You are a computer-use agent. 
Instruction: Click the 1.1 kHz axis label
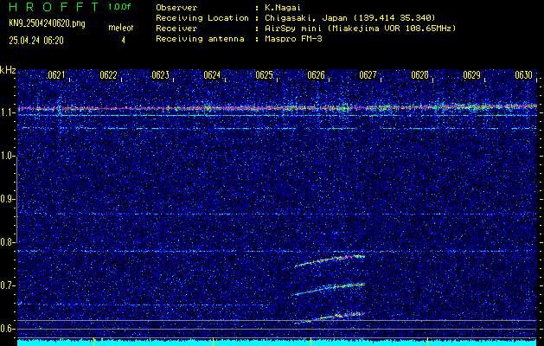7,112
